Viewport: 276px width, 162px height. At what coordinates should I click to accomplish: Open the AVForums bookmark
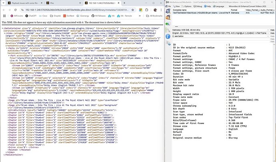coord(17,16)
